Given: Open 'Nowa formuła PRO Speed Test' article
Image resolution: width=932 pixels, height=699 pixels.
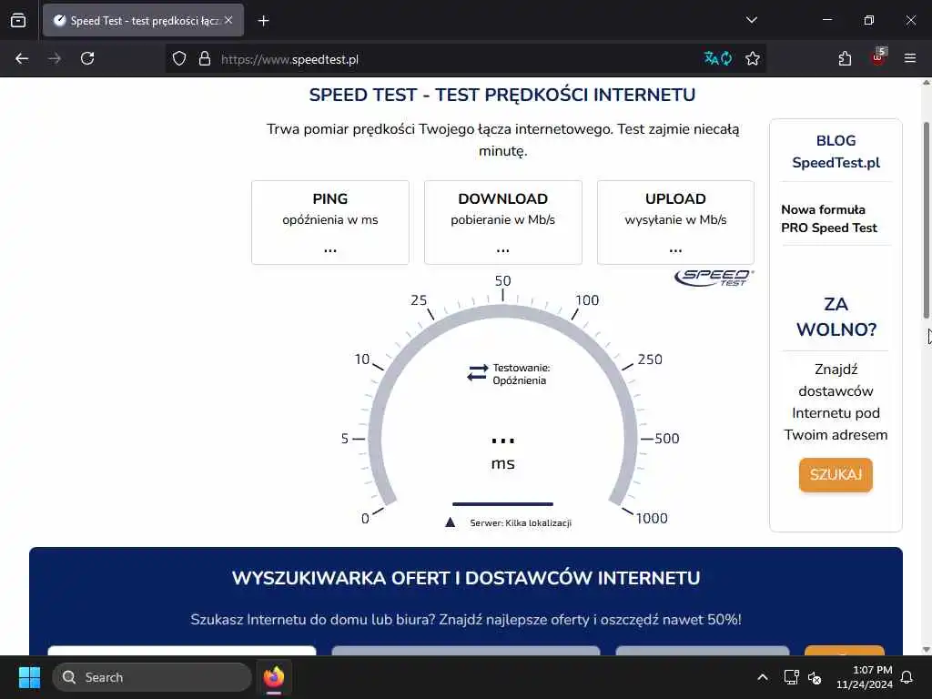Looking at the screenshot, I should [828, 218].
